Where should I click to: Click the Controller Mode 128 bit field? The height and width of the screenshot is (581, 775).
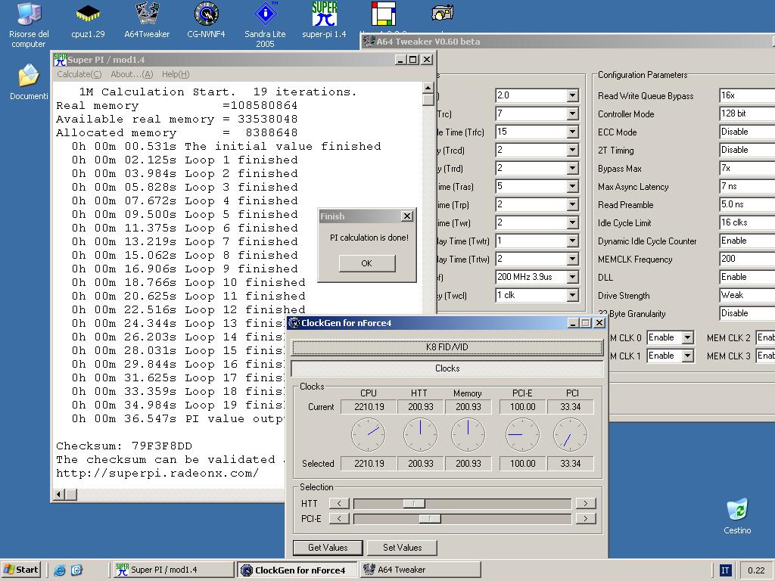click(747, 113)
